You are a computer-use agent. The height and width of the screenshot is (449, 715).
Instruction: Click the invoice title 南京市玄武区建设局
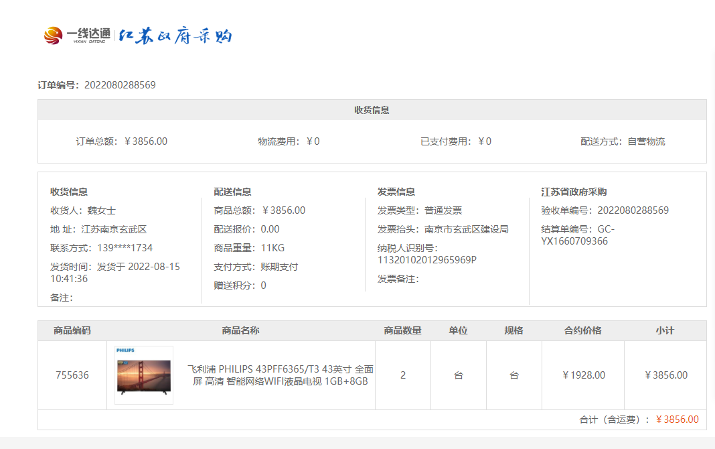point(466,229)
